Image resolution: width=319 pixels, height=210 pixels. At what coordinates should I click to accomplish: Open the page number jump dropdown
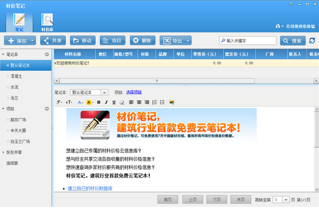[x=286, y=200]
